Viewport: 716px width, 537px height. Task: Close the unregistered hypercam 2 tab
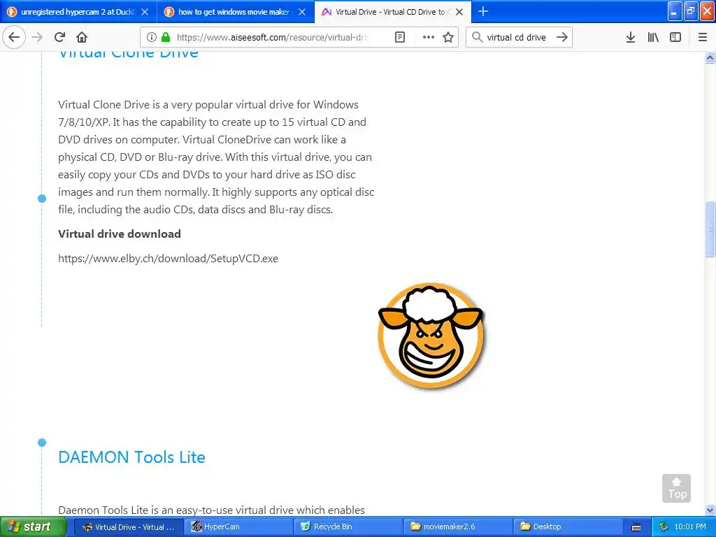pos(145,12)
